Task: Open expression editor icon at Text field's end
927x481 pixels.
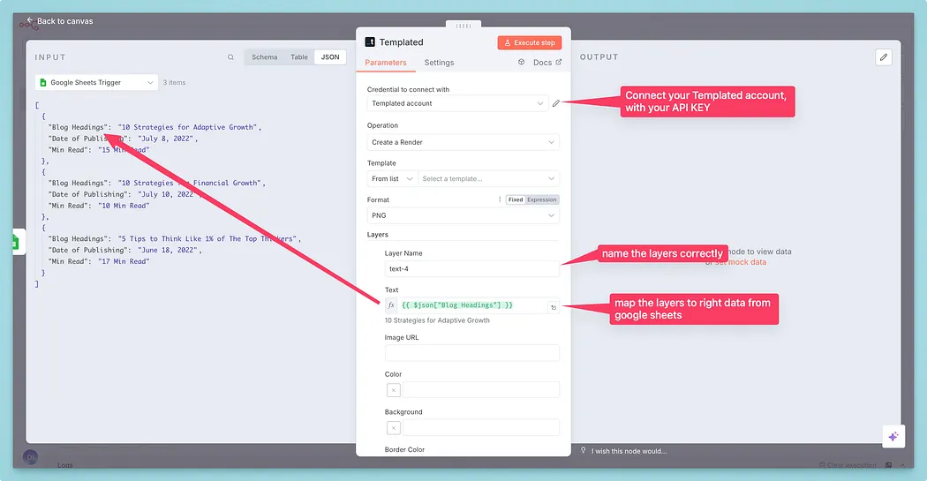Action: (554, 307)
